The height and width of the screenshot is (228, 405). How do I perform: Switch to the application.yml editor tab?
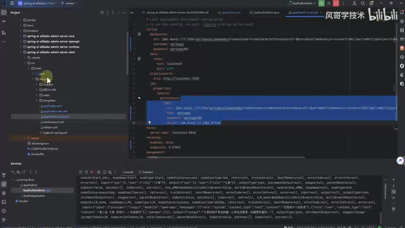tap(229, 13)
